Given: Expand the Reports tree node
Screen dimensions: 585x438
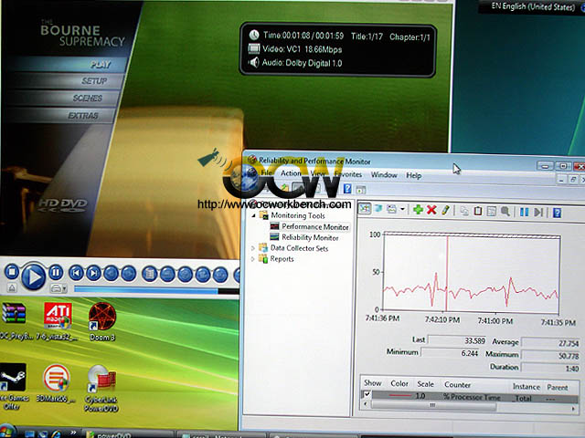Looking at the screenshot, I should (x=253, y=259).
